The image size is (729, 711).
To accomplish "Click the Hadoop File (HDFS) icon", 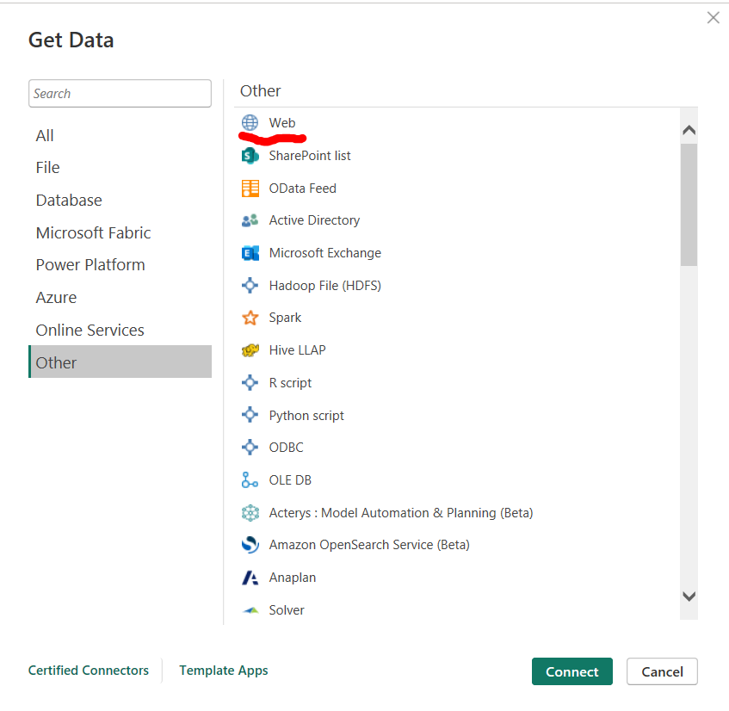I will point(250,285).
